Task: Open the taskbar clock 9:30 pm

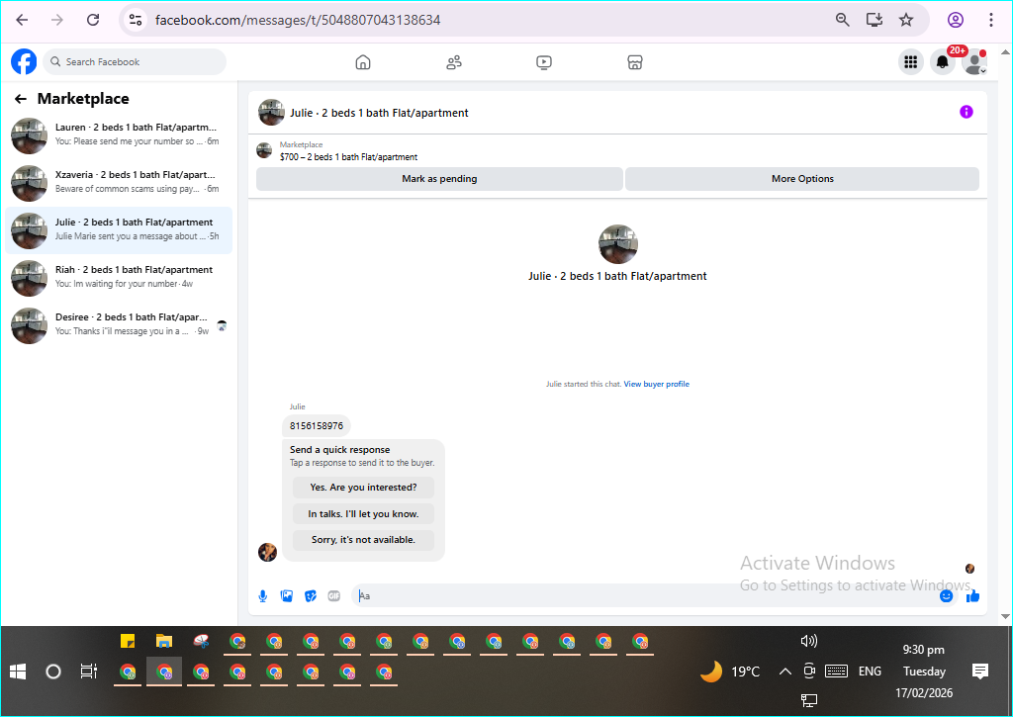Action: coord(924,650)
